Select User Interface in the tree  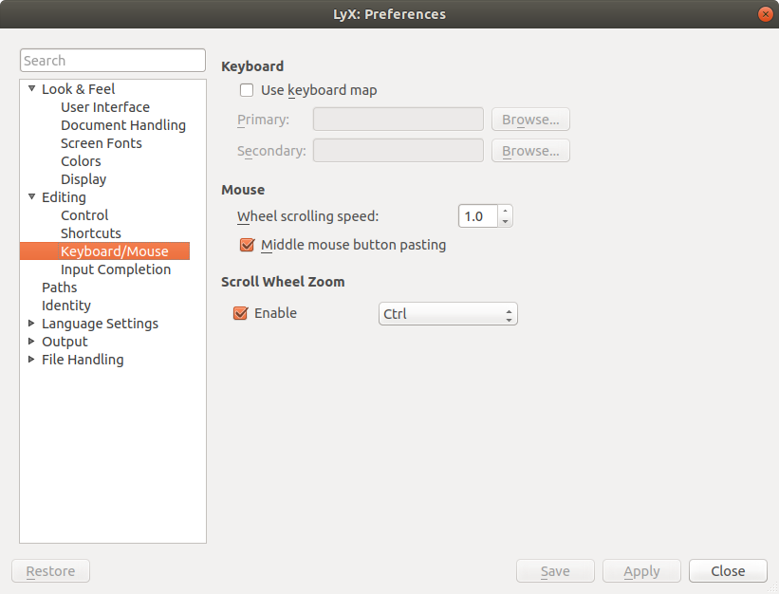(x=104, y=107)
